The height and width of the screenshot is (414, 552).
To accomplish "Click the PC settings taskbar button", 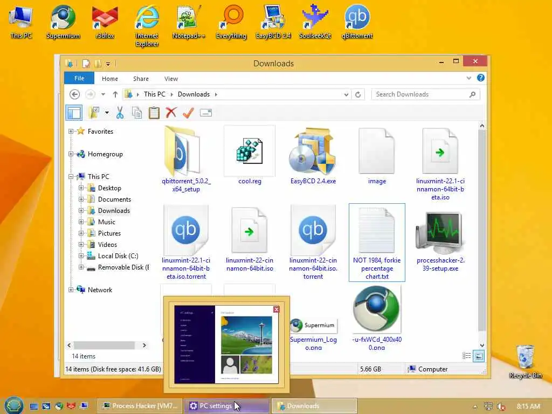I will (x=227, y=406).
